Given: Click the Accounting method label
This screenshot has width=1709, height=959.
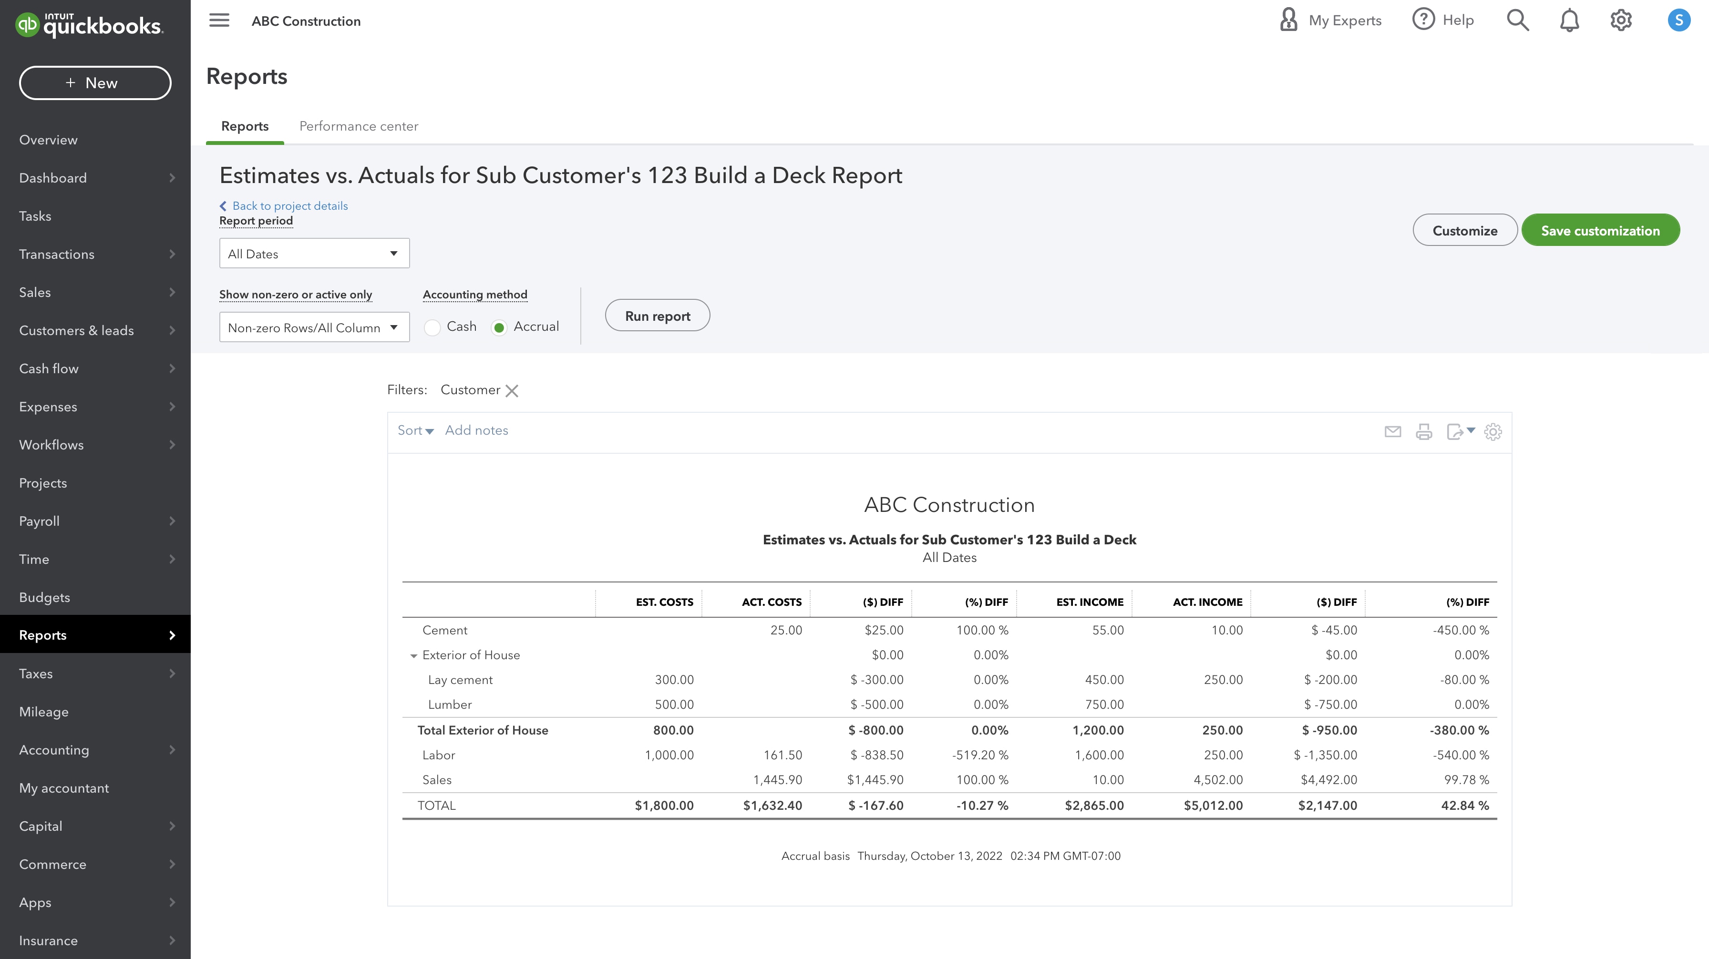Looking at the screenshot, I should [475, 295].
